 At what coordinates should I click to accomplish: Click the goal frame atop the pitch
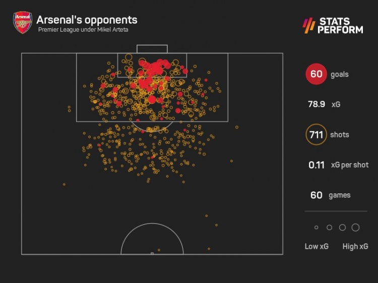[152, 49]
